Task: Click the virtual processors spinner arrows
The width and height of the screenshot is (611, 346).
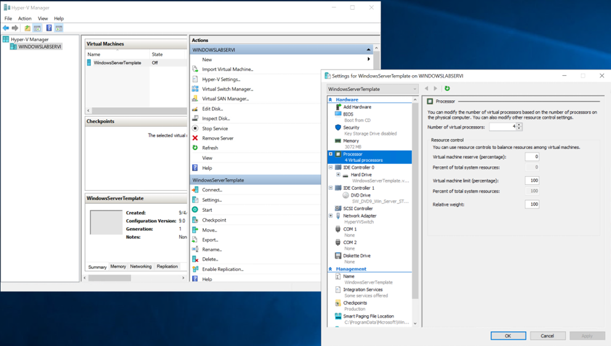Action: point(519,127)
